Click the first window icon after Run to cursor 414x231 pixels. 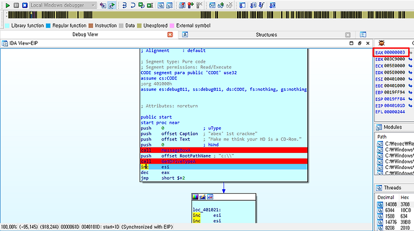coord(160,5)
